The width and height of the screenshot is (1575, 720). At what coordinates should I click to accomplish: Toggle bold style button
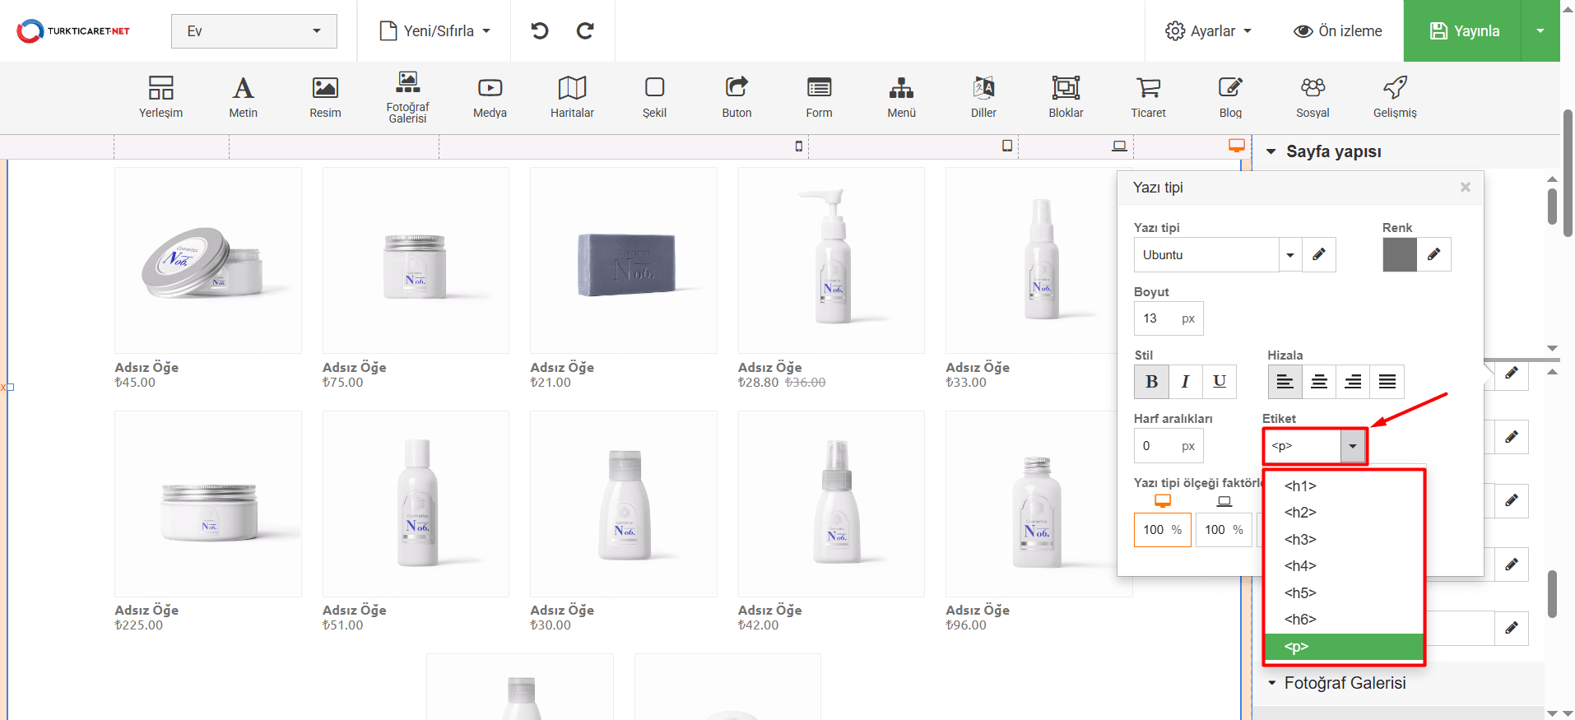tap(1151, 382)
